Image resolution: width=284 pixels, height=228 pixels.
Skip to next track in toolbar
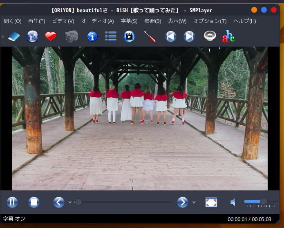[x=189, y=36]
